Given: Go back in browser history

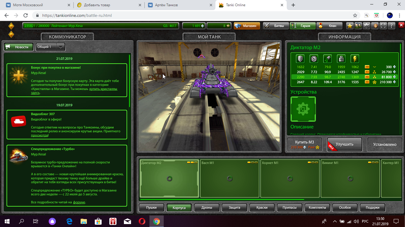Looking at the screenshot, I should tap(7, 15).
